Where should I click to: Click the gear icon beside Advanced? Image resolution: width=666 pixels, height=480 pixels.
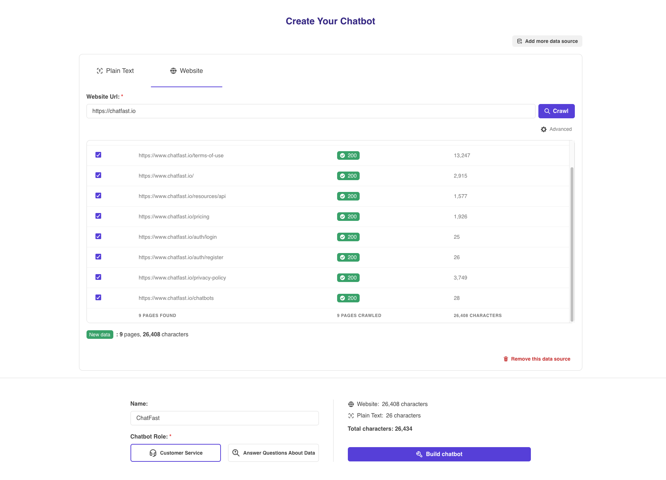pyautogui.click(x=543, y=129)
